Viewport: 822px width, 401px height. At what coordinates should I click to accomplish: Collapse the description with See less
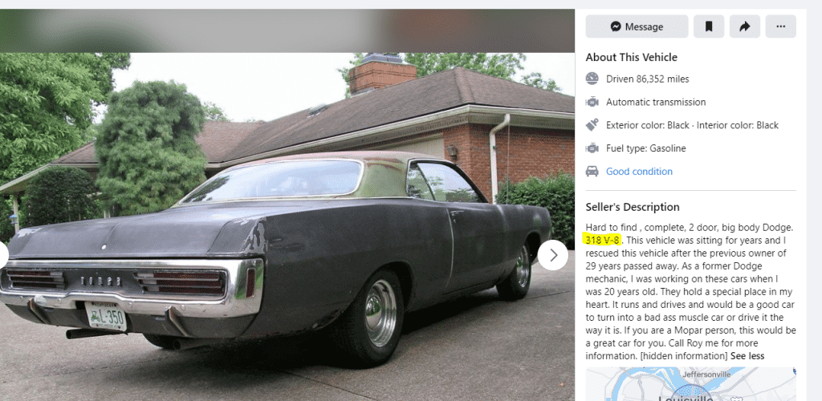click(747, 356)
